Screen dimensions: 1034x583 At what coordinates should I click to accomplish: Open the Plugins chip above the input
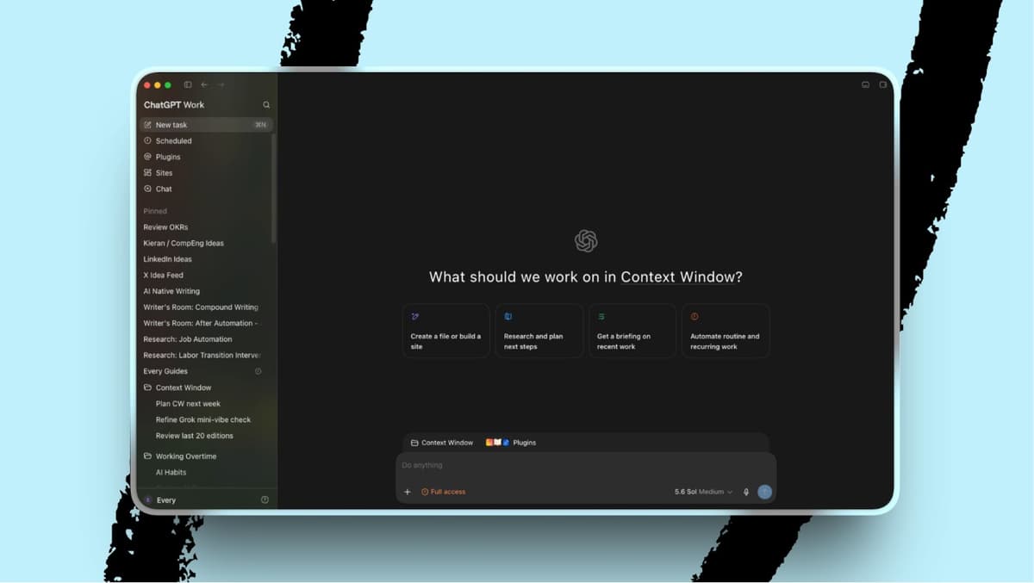pyautogui.click(x=511, y=443)
